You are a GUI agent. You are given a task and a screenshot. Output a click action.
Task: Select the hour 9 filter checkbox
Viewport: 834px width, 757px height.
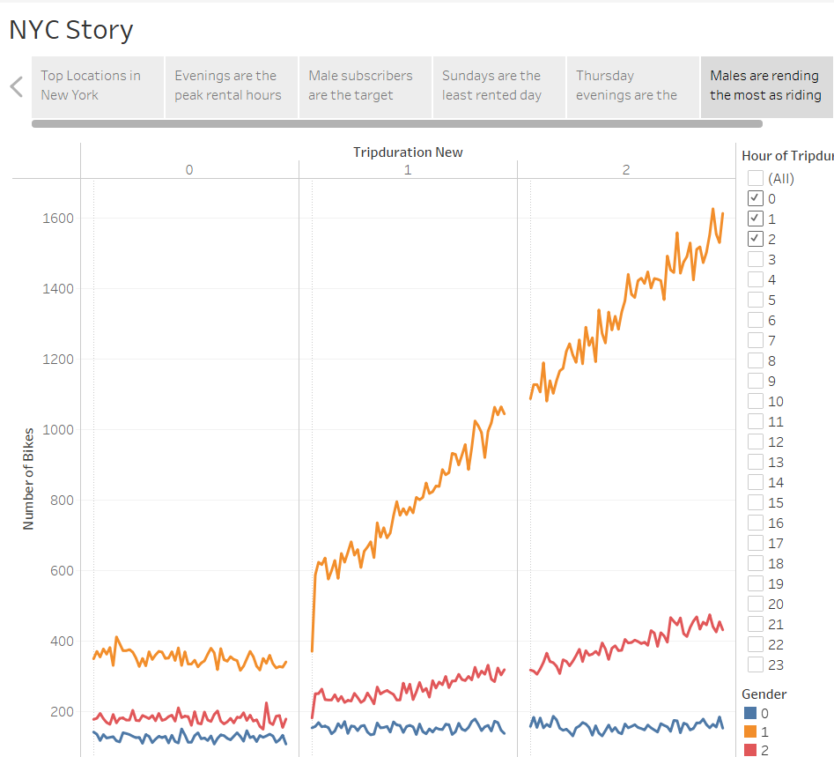[755, 380]
